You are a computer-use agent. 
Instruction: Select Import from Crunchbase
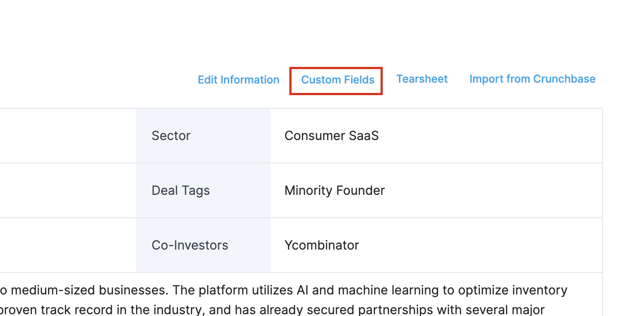tap(532, 79)
